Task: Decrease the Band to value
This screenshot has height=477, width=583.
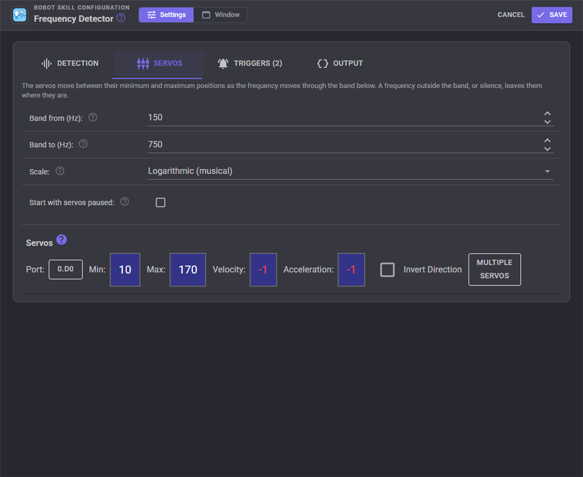Action: pos(547,149)
